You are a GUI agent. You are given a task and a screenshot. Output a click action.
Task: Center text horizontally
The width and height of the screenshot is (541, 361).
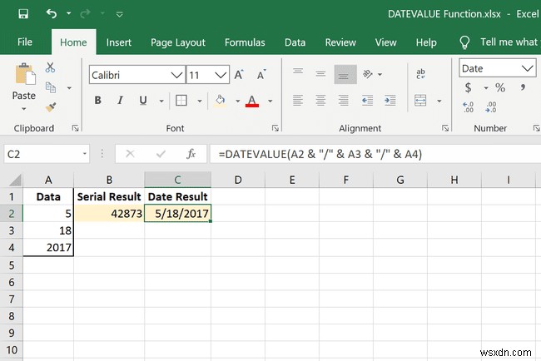320,101
